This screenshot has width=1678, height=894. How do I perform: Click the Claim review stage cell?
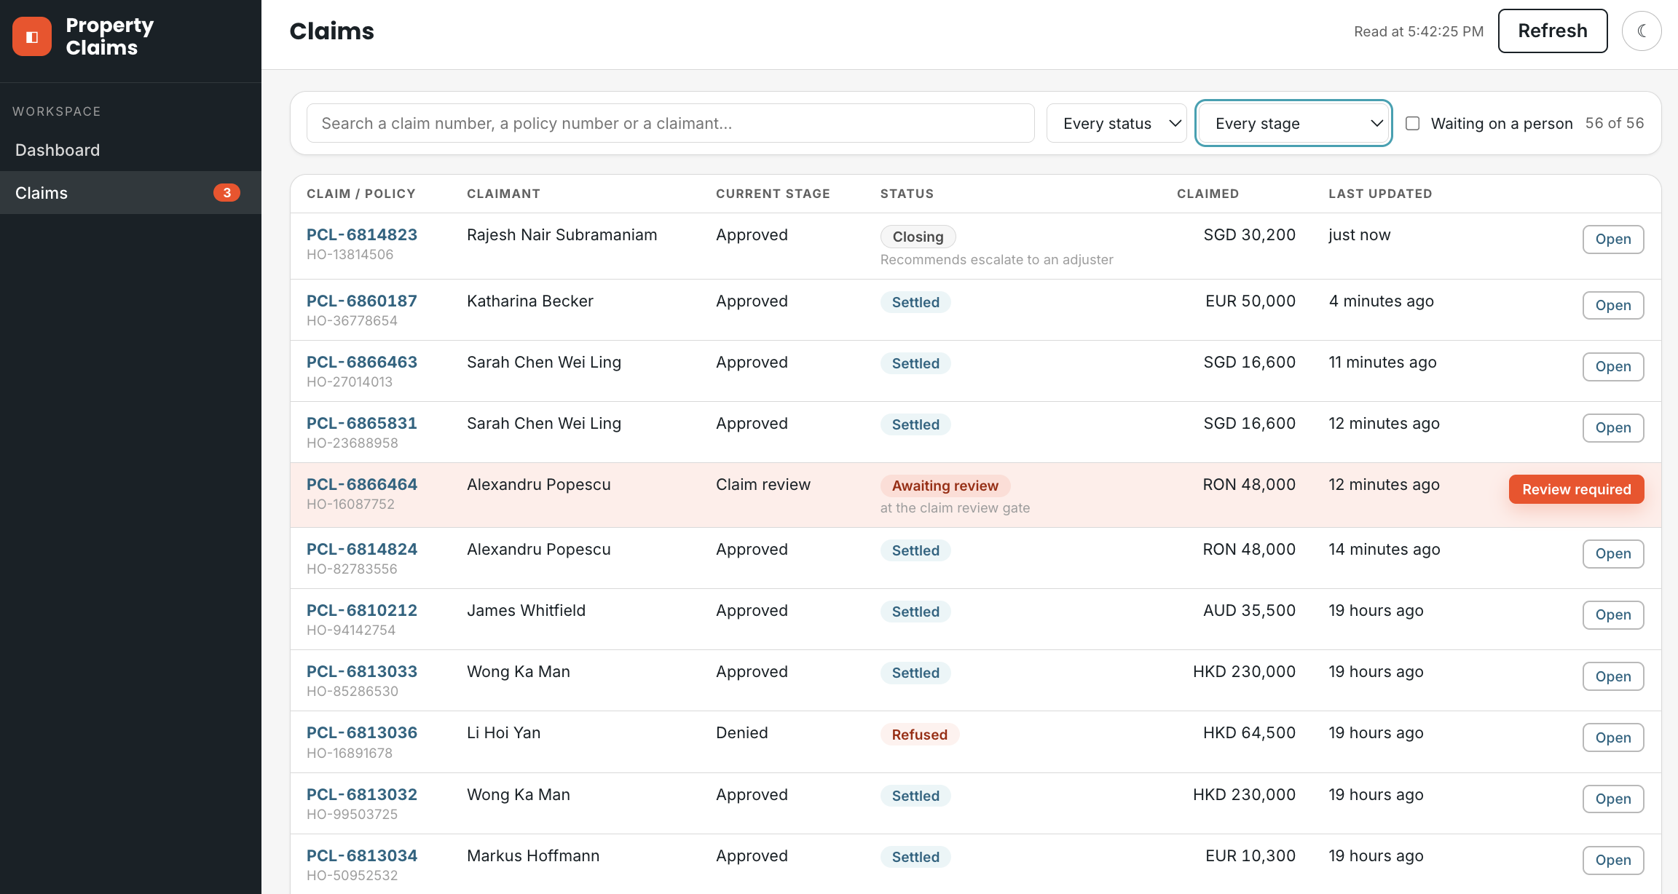pyautogui.click(x=763, y=484)
